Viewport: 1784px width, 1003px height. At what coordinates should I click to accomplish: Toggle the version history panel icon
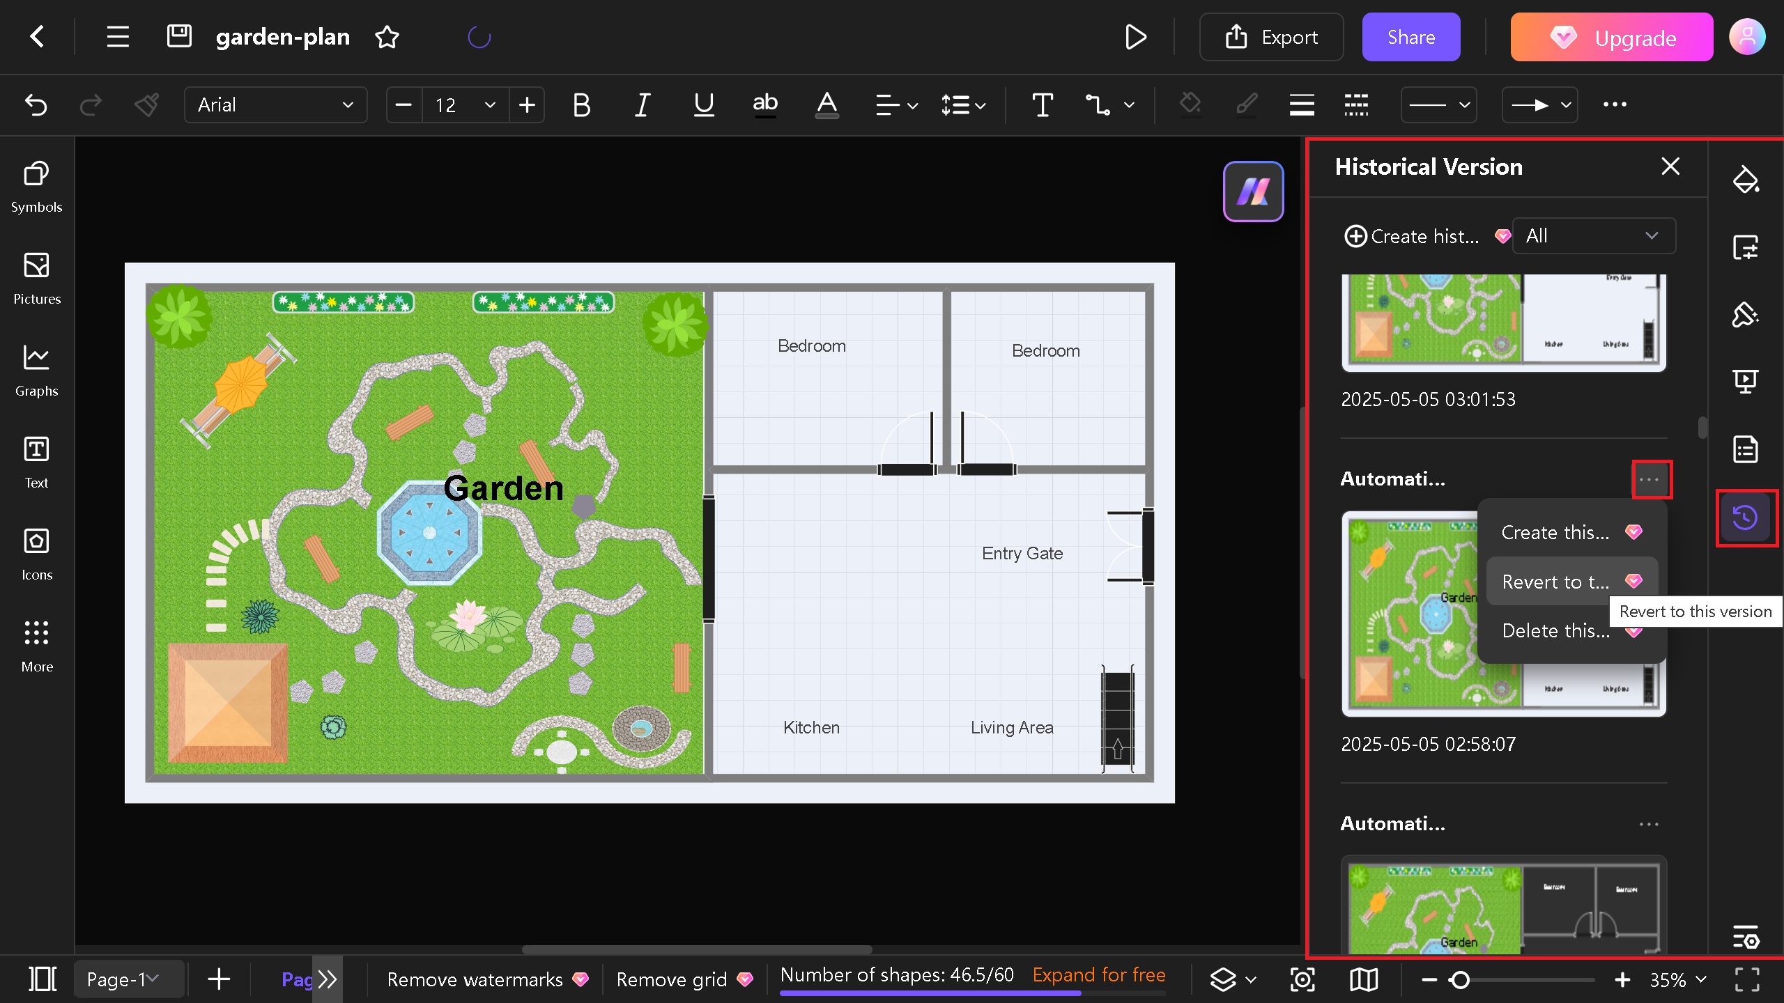pyautogui.click(x=1745, y=518)
